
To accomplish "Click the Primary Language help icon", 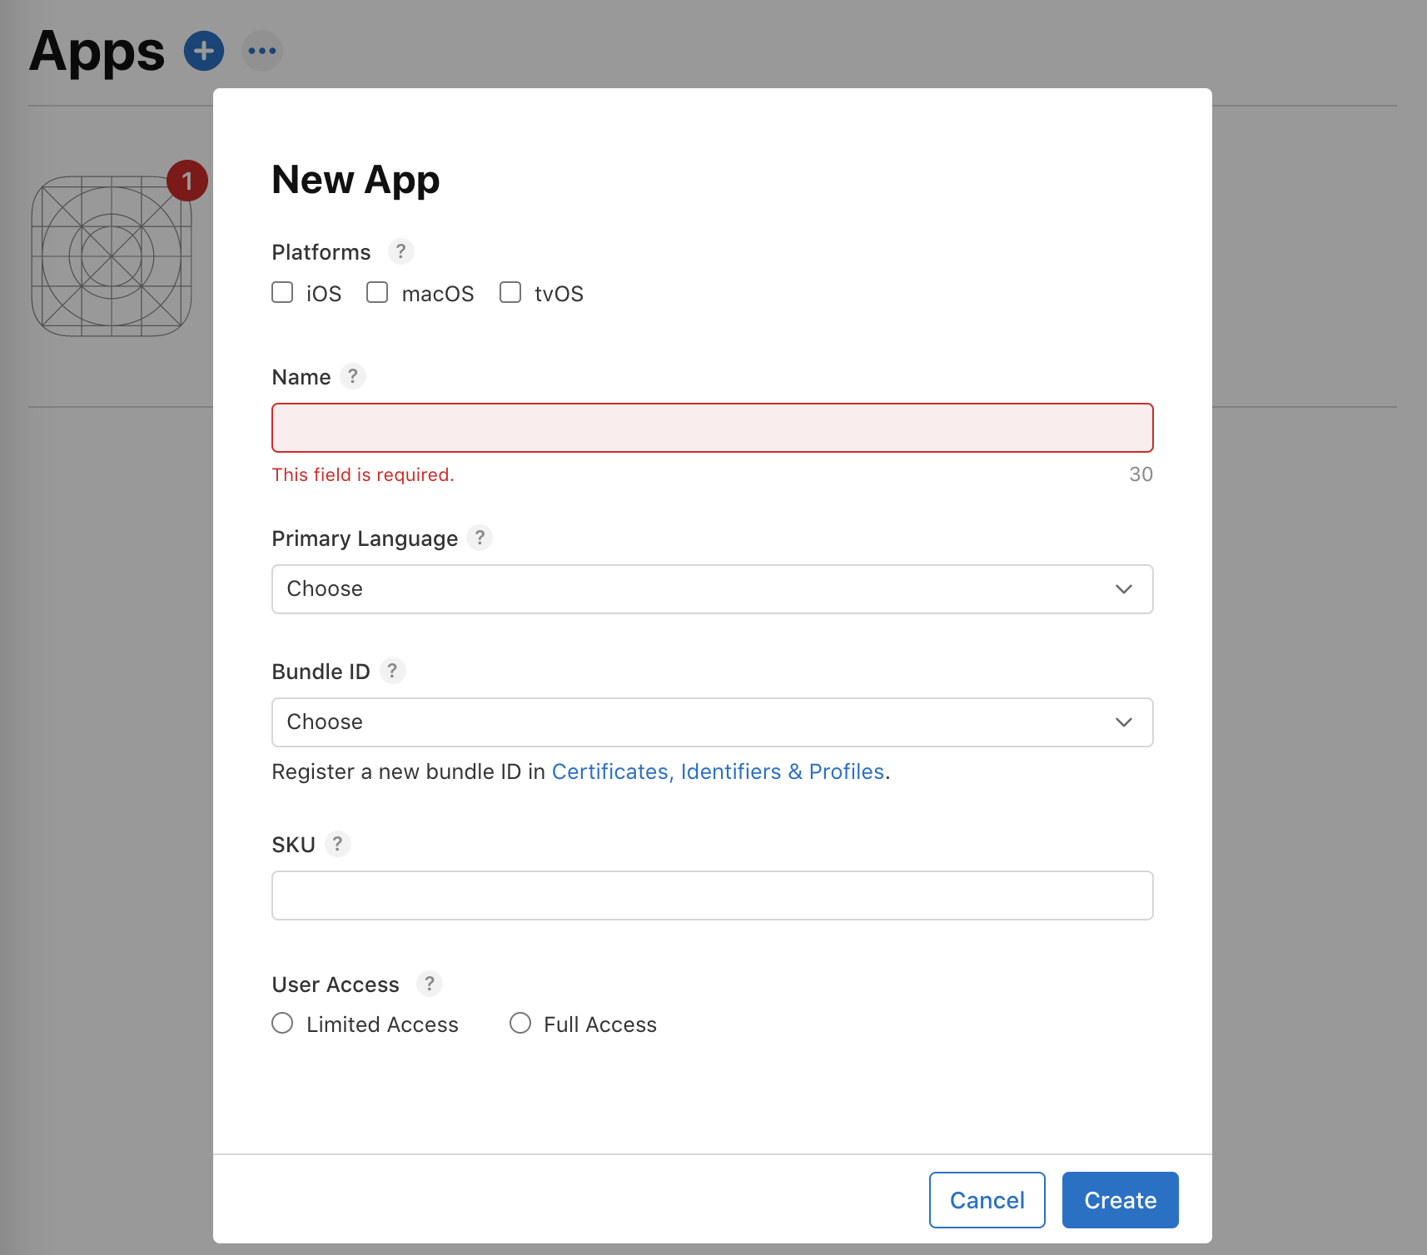I will pos(480,538).
